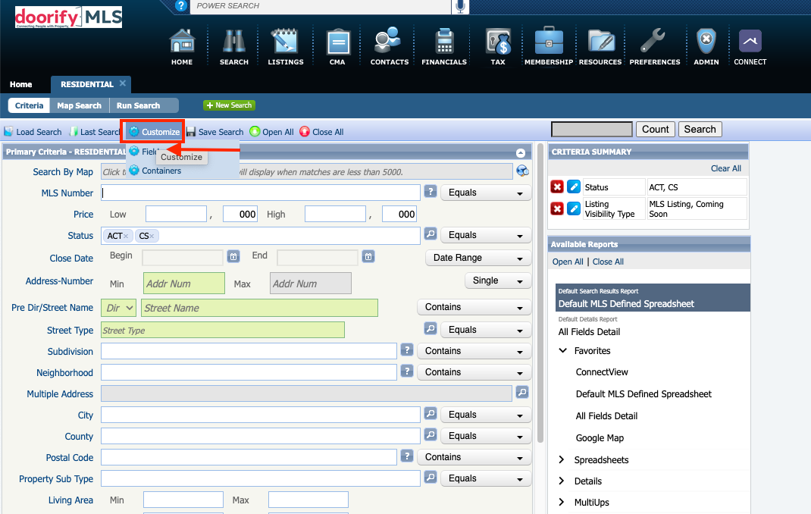Open the CMA calculator icon

337,42
